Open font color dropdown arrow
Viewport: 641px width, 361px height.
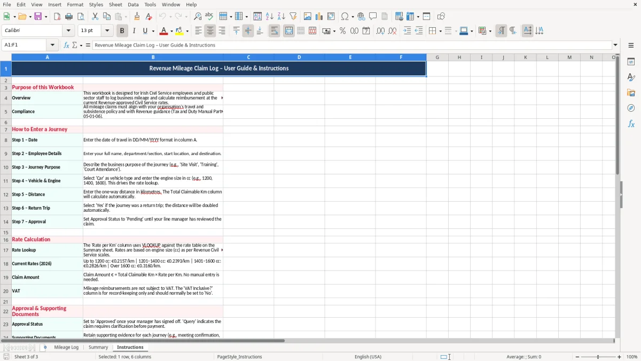pyautogui.click(x=173, y=31)
